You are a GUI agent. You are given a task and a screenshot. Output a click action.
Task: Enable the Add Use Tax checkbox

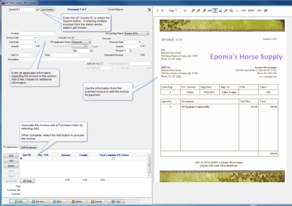(x=102, y=63)
